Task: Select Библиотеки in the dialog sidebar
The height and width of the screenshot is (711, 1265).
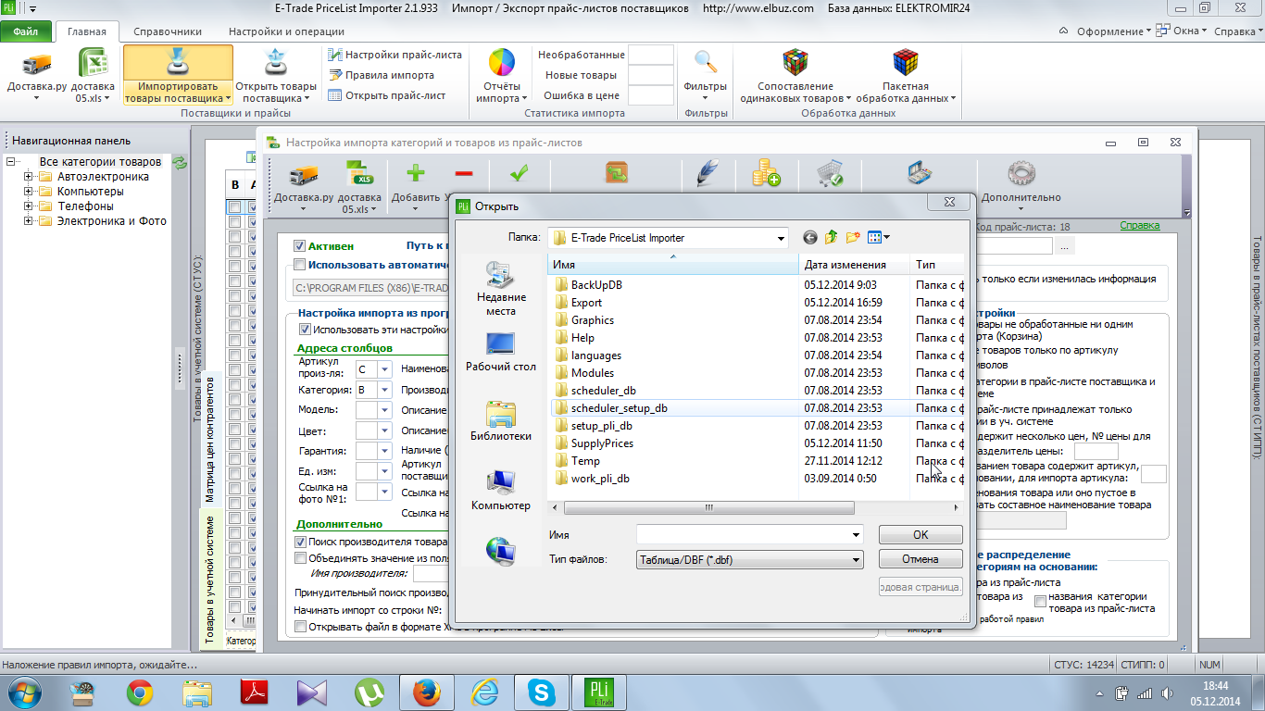Action: pyautogui.click(x=501, y=421)
